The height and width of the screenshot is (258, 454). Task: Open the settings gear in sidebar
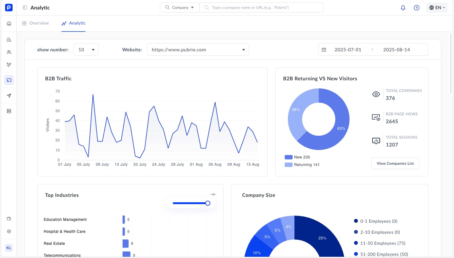tap(9, 232)
